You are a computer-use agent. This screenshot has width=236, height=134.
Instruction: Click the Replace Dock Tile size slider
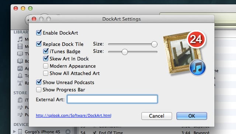click(x=133, y=44)
